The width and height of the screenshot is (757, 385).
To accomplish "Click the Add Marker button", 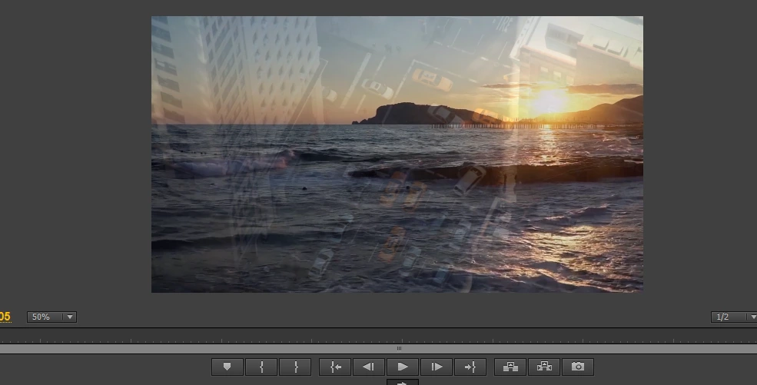I will [x=227, y=367].
